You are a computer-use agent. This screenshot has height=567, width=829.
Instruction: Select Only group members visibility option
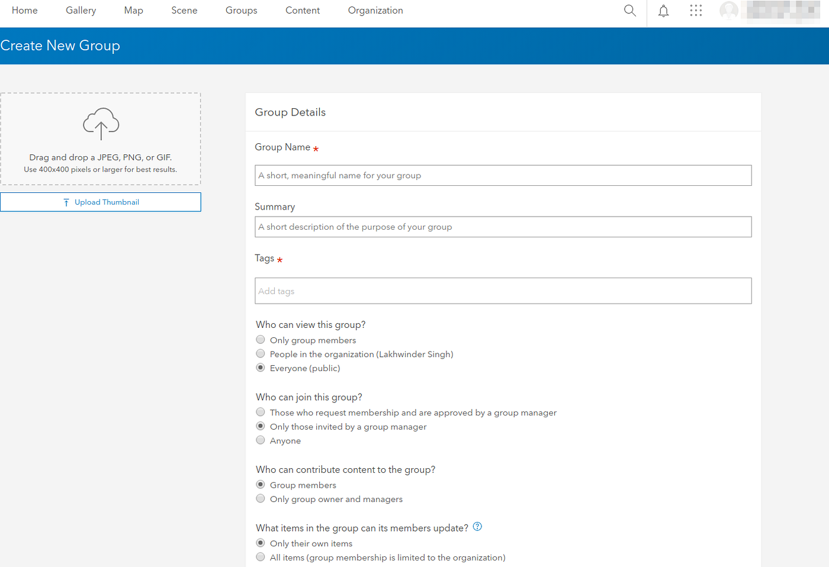pyautogui.click(x=261, y=339)
